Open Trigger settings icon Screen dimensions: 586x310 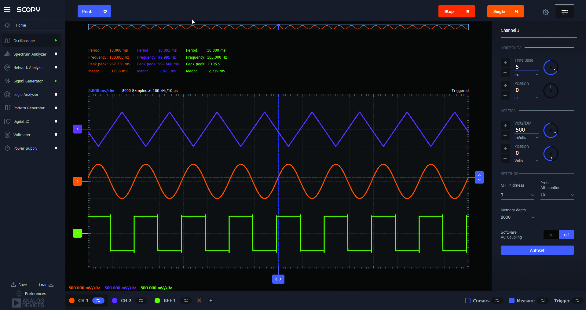(577, 301)
